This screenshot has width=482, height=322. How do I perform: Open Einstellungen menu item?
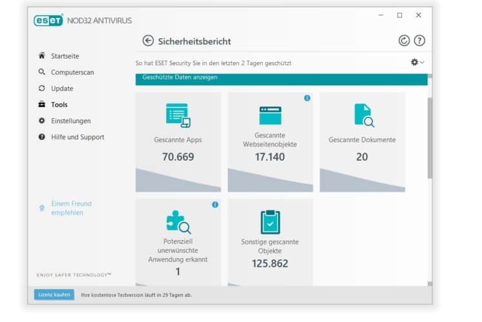[71, 121]
